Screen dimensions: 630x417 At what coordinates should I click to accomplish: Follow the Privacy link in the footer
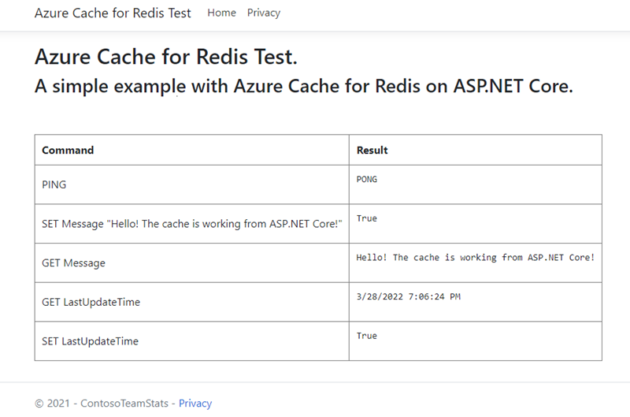(195, 403)
